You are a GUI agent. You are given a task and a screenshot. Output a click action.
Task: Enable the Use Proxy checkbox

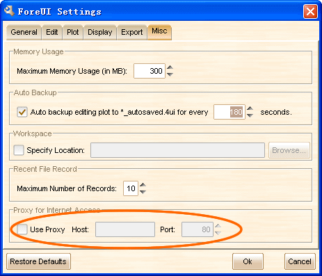[x=22, y=229]
